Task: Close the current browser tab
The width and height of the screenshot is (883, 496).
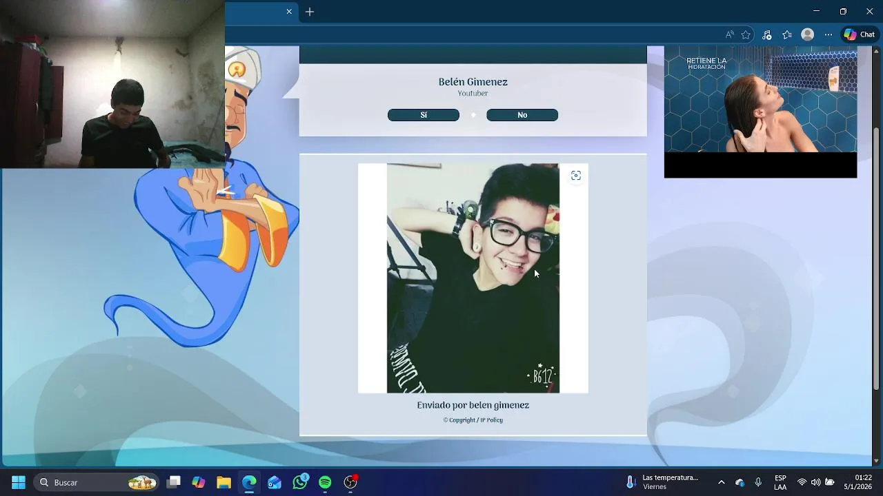Action: [x=289, y=12]
